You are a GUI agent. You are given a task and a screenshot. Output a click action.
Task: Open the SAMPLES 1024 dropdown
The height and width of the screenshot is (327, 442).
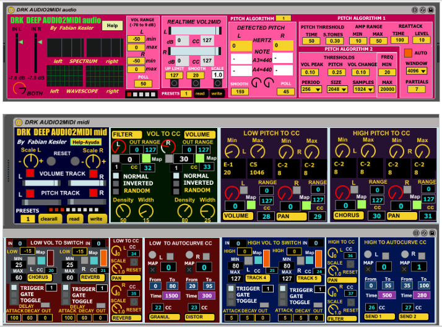363,89
